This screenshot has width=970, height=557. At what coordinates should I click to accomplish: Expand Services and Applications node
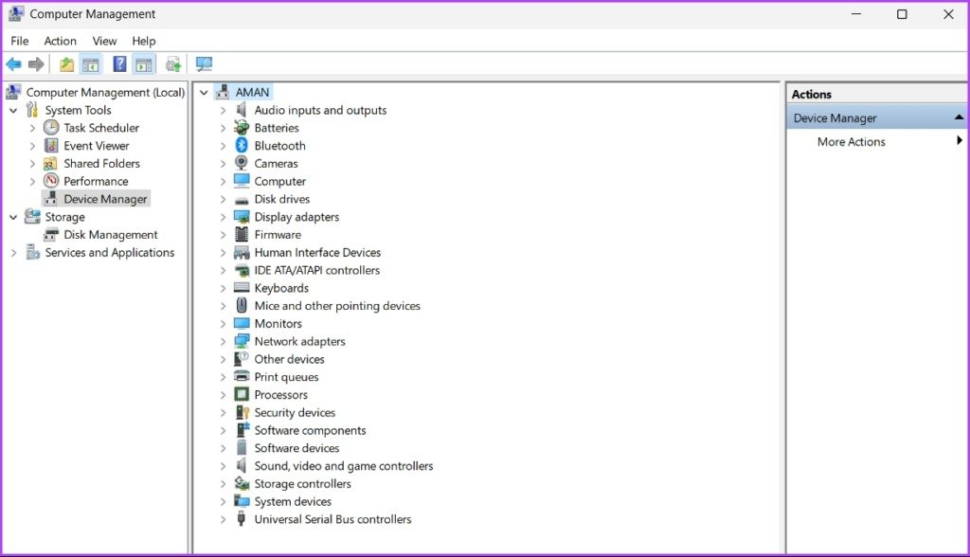tap(13, 253)
